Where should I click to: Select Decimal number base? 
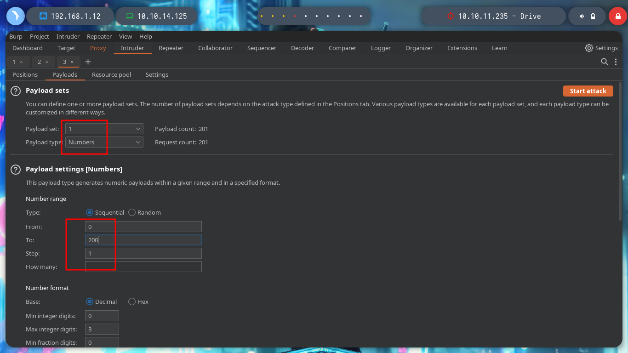tap(90, 302)
